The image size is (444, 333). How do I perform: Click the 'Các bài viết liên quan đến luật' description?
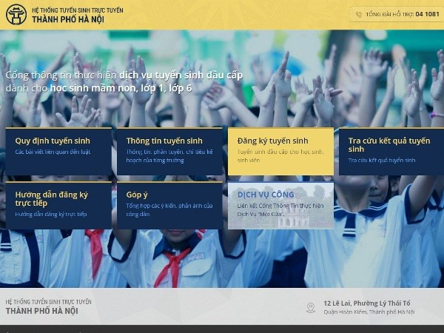[53, 151]
